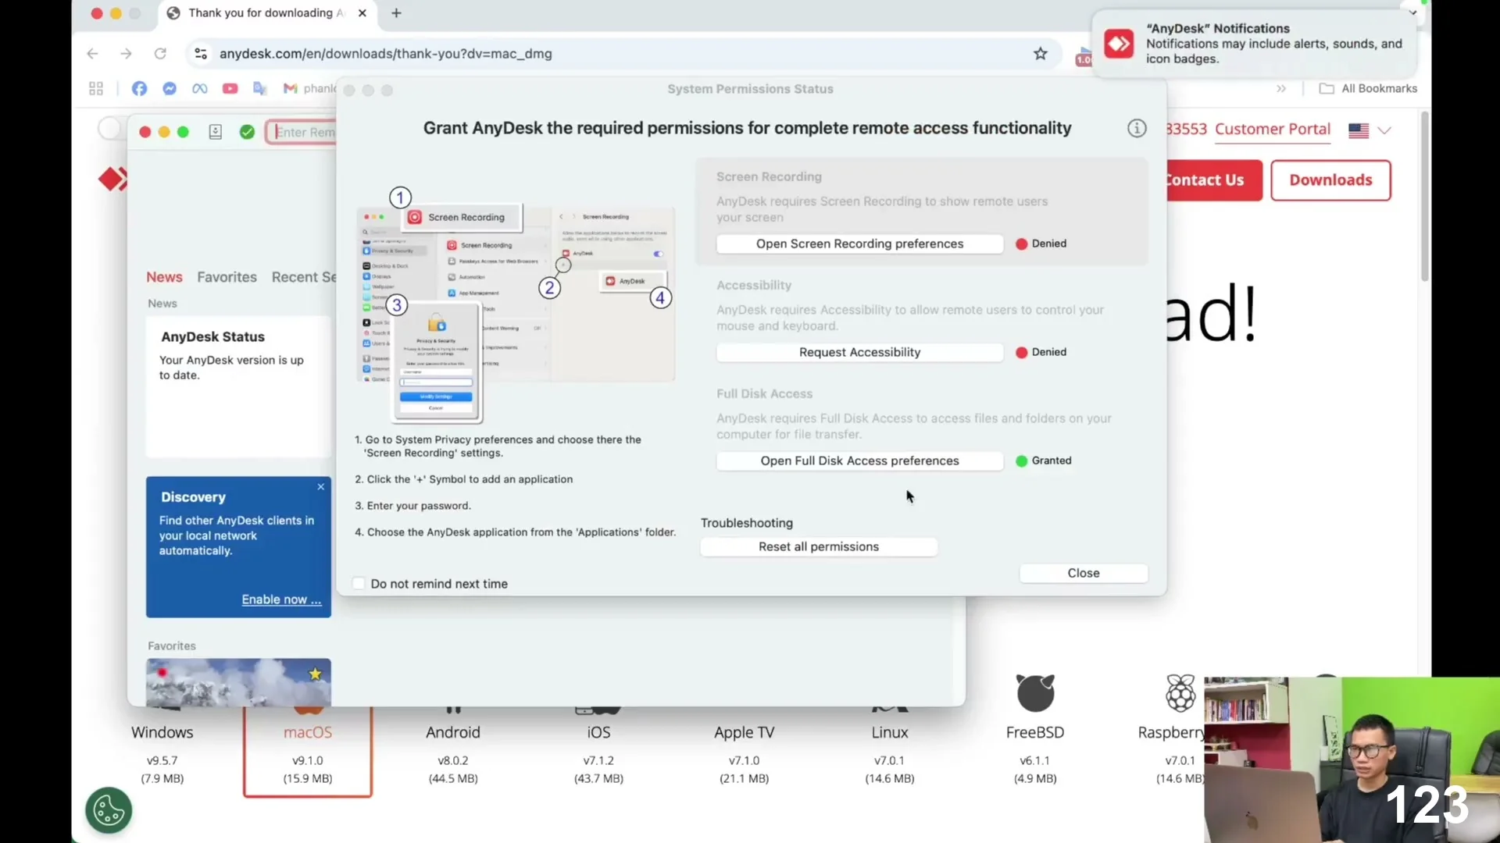Image resolution: width=1500 pixels, height=843 pixels.
Task: Go forward in browser history
Action: 127,54
